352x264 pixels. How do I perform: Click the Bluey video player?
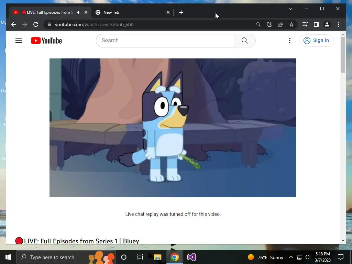[173, 128]
